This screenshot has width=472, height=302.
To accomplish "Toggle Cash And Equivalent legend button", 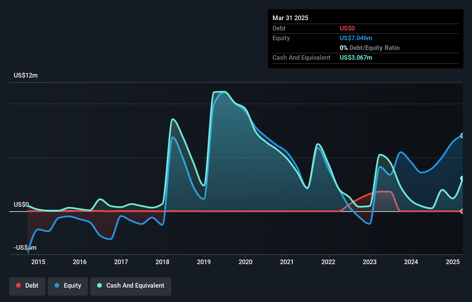I will pyautogui.click(x=131, y=286).
